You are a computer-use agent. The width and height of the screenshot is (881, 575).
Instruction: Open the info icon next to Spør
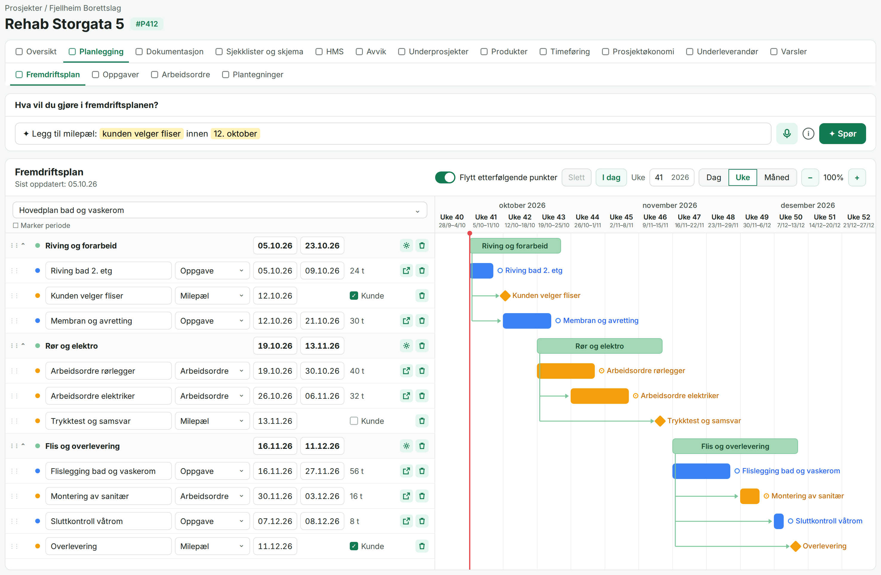[808, 134]
